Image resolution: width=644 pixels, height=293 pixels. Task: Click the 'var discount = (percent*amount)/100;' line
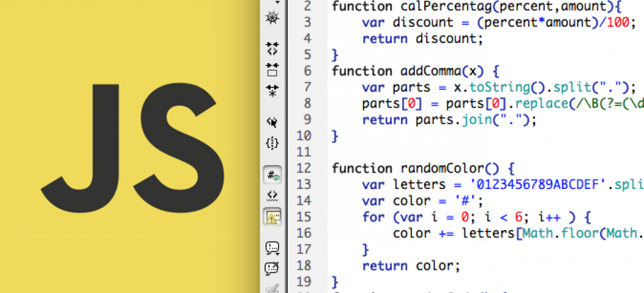pyautogui.click(x=499, y=23)
